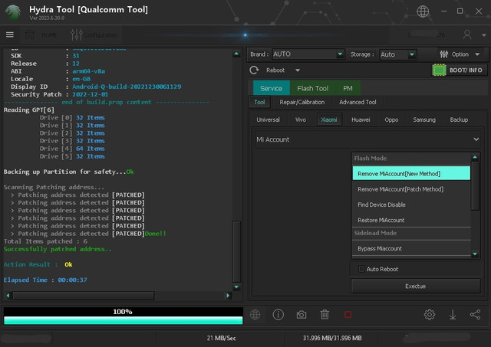Select the Universal brand tab
The height and width of the screenshot is (347, 491).
[x=268, y=119]
